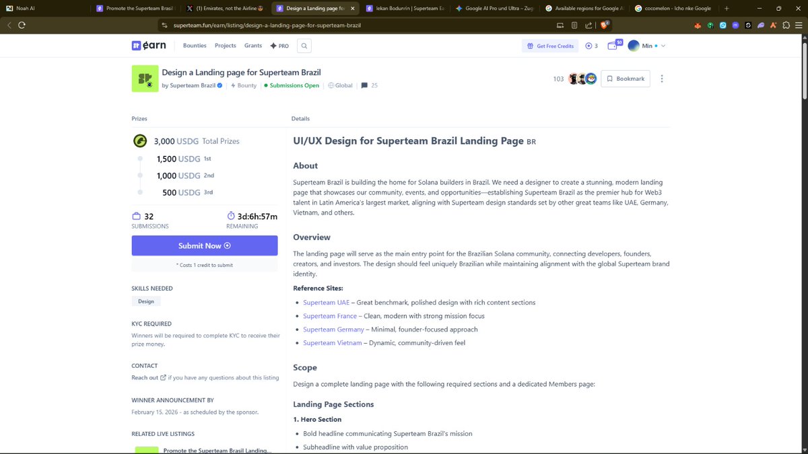Viewport: 808px width, 454px height.
Task: Expand the dropdown chevron next to Min
Action: [663, 46]
